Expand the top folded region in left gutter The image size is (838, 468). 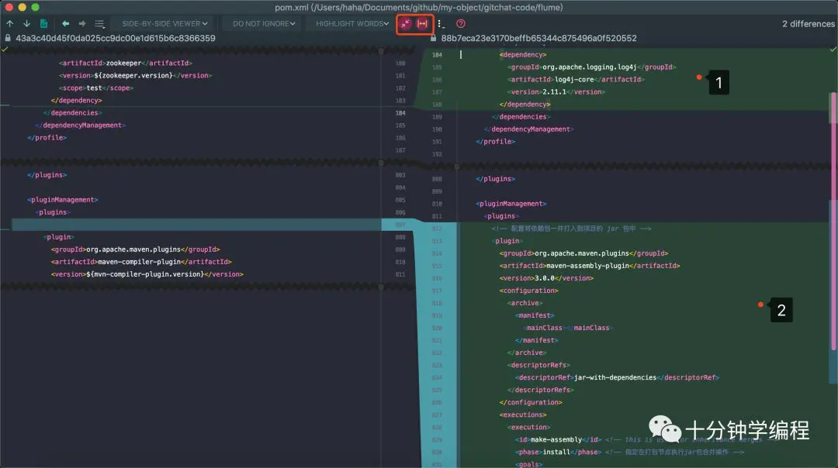click(x=380, y=50)
